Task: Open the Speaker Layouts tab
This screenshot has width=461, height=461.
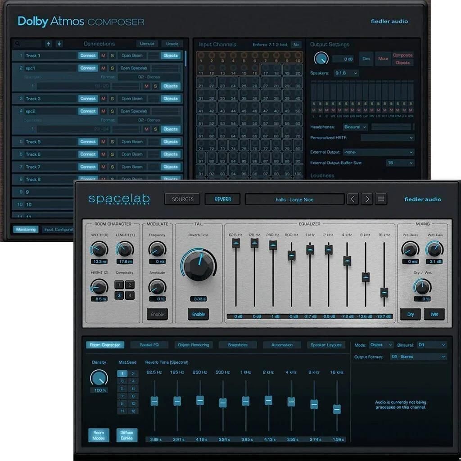Action: (326, 345)
